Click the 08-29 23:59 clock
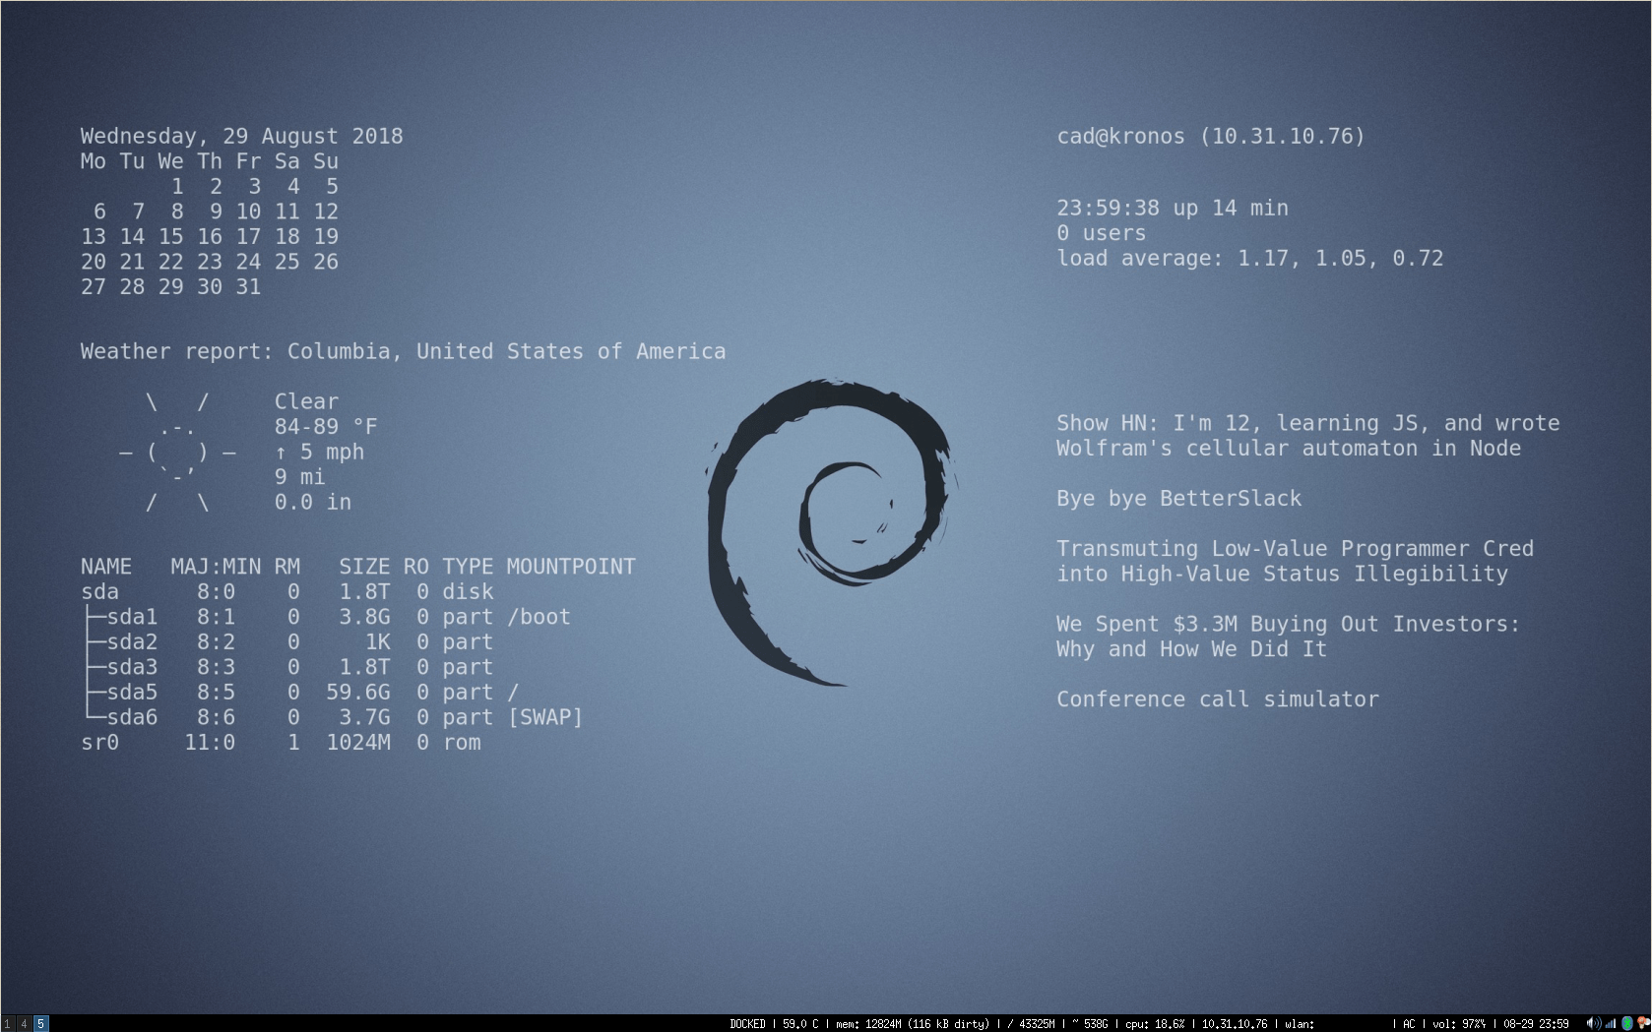This screenshot has height=1032, width=1652. click(x=1536, y=1024)
